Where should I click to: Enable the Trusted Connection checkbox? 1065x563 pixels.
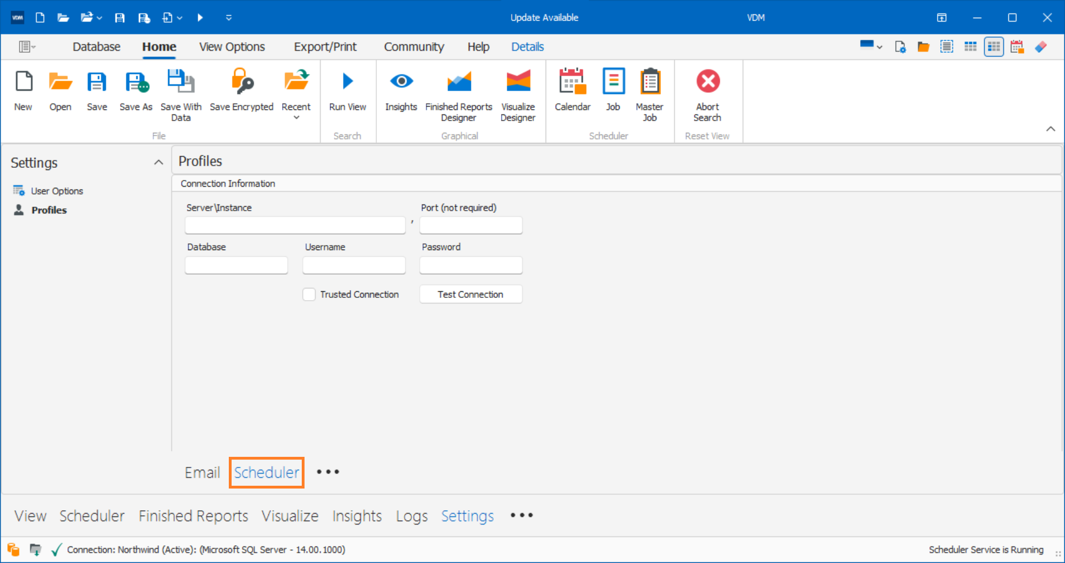tap(309, 295)
